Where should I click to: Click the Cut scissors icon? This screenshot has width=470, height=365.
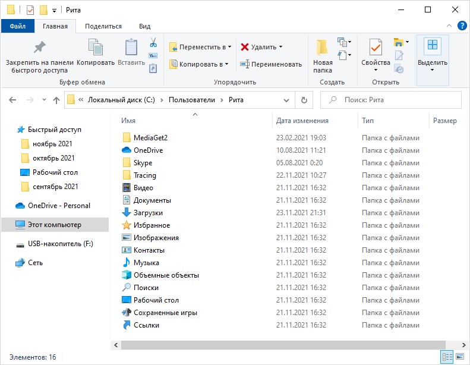[153, 42]
